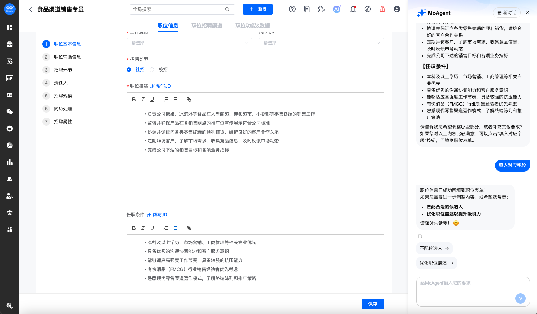Switch to the 职位功能&数据 tab
This screenshot has width=537, height=314.
click(252, 26)
